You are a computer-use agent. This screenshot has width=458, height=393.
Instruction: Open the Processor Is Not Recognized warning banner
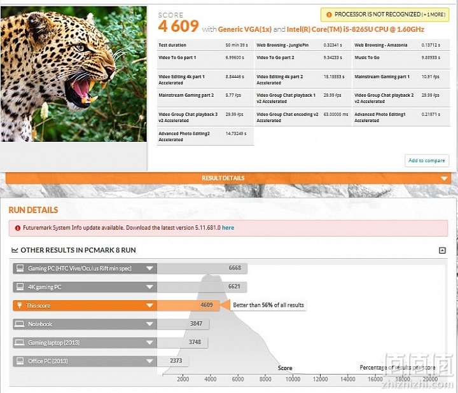[385, 15]
